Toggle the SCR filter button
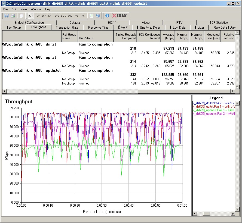Viewport: 242px width, 223px height. (44, 16)
